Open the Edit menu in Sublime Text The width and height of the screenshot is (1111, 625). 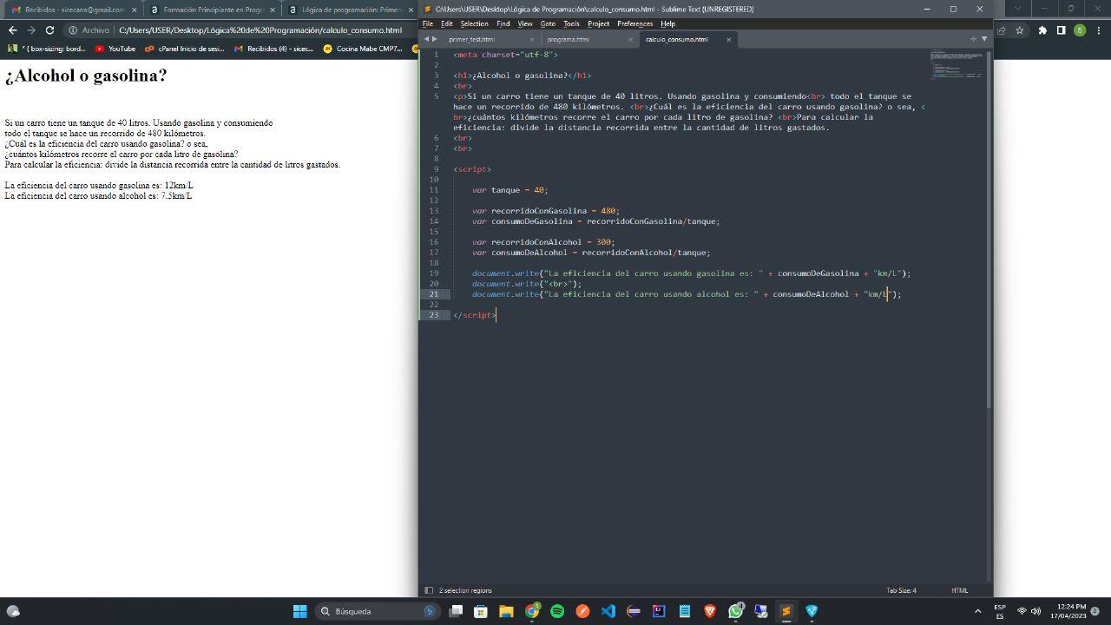(446, 23)
